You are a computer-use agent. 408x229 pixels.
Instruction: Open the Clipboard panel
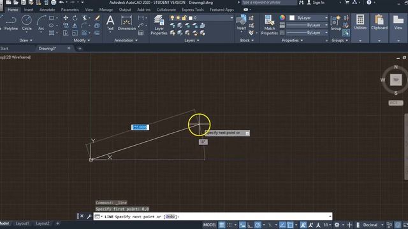tap(379, 23)
